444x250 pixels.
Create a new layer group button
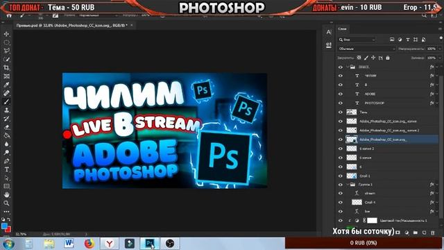pos(416,233)
